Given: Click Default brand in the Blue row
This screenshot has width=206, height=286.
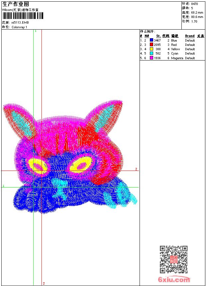Looking at the screenshot, I should [x=190, y=40].
